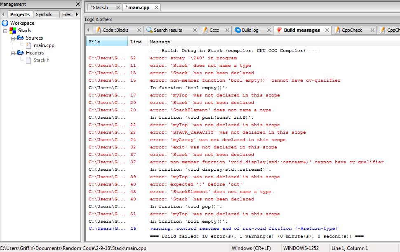Click the Search results magnifier icon
The width and height of the screenshot is (400, 252).
[150, 30]
